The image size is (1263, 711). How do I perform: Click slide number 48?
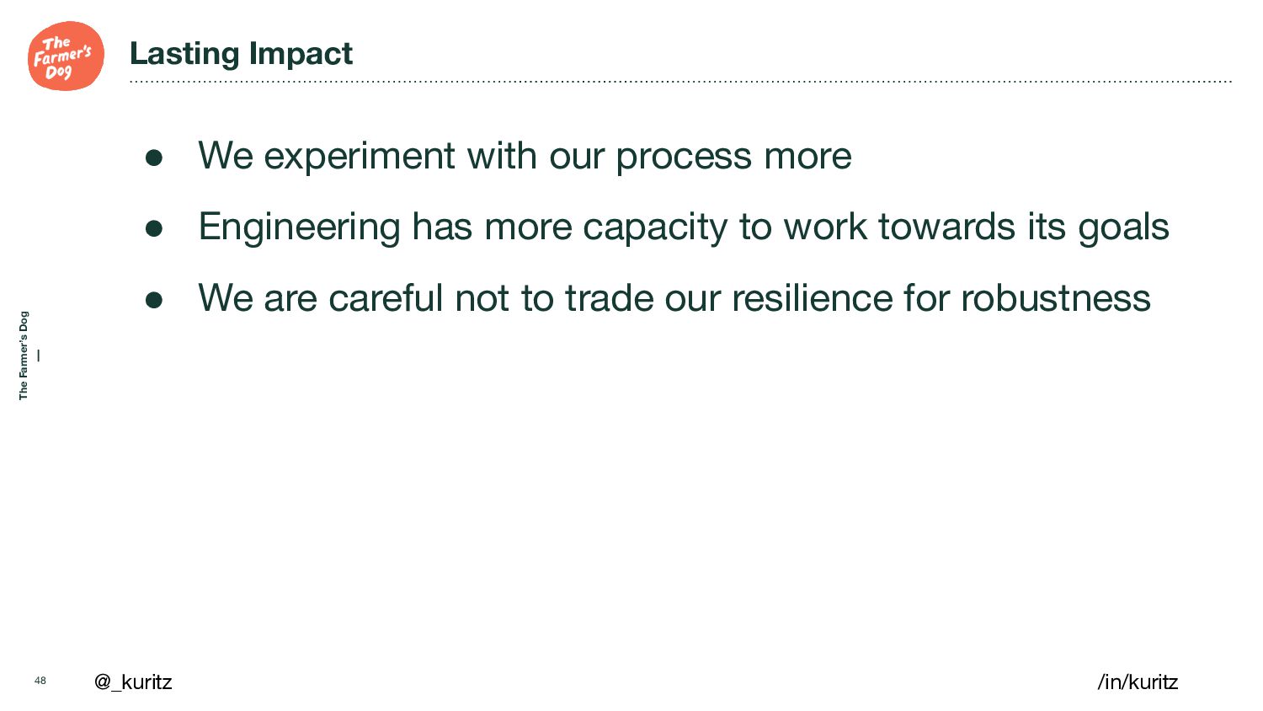click(40, 681)
